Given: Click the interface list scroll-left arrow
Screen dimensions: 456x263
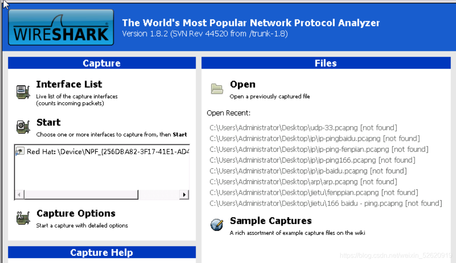Looking at the screenshot, I should [x=19, y=194].
